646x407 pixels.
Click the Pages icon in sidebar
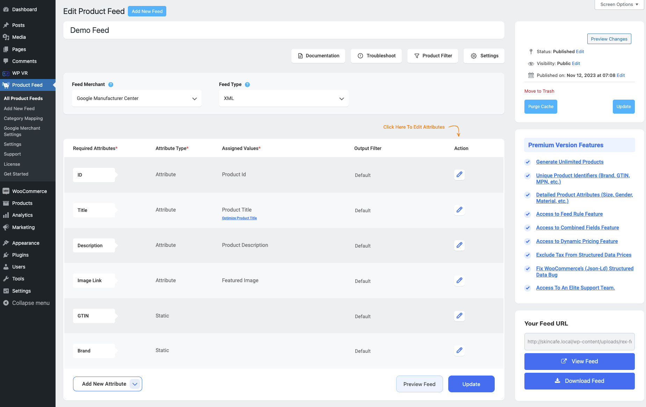click(6, 49)
